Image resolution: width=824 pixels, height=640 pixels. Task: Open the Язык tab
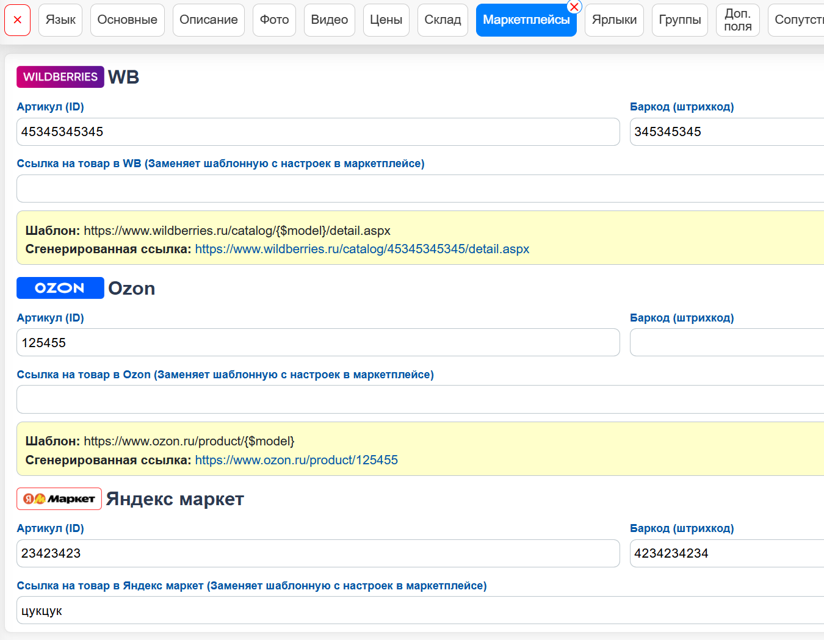coord(60,20)
